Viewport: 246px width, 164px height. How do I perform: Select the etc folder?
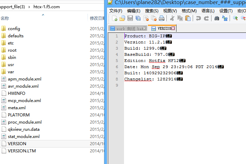11,43
